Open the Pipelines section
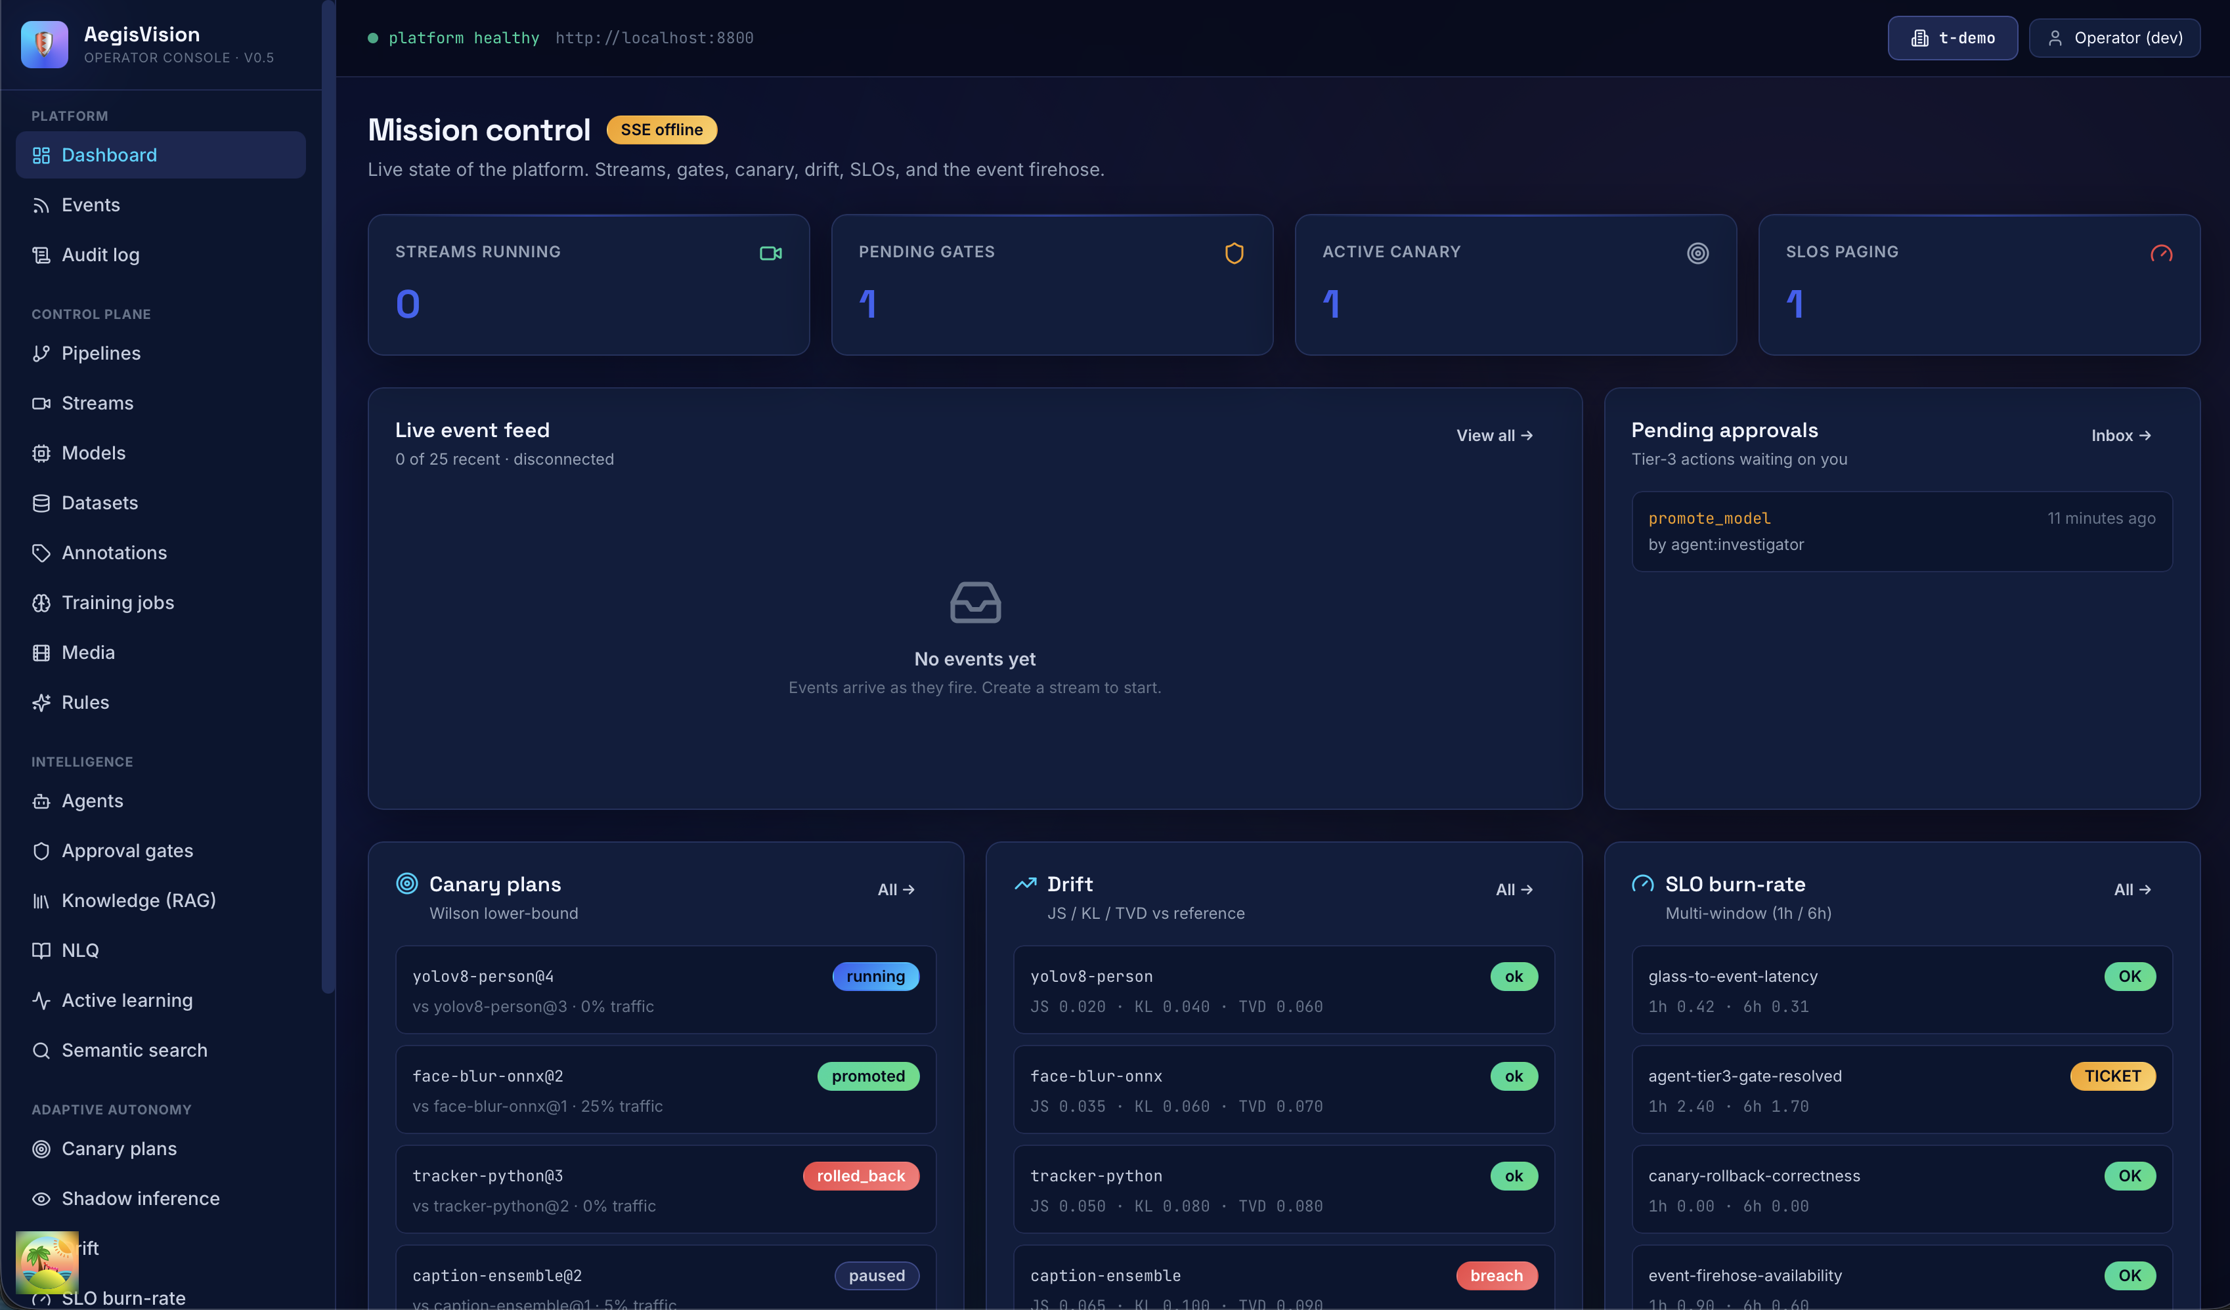Image resolution: width=2230 pixels, height=1310 pixels. pyautogui.click(x=160, y=354)
